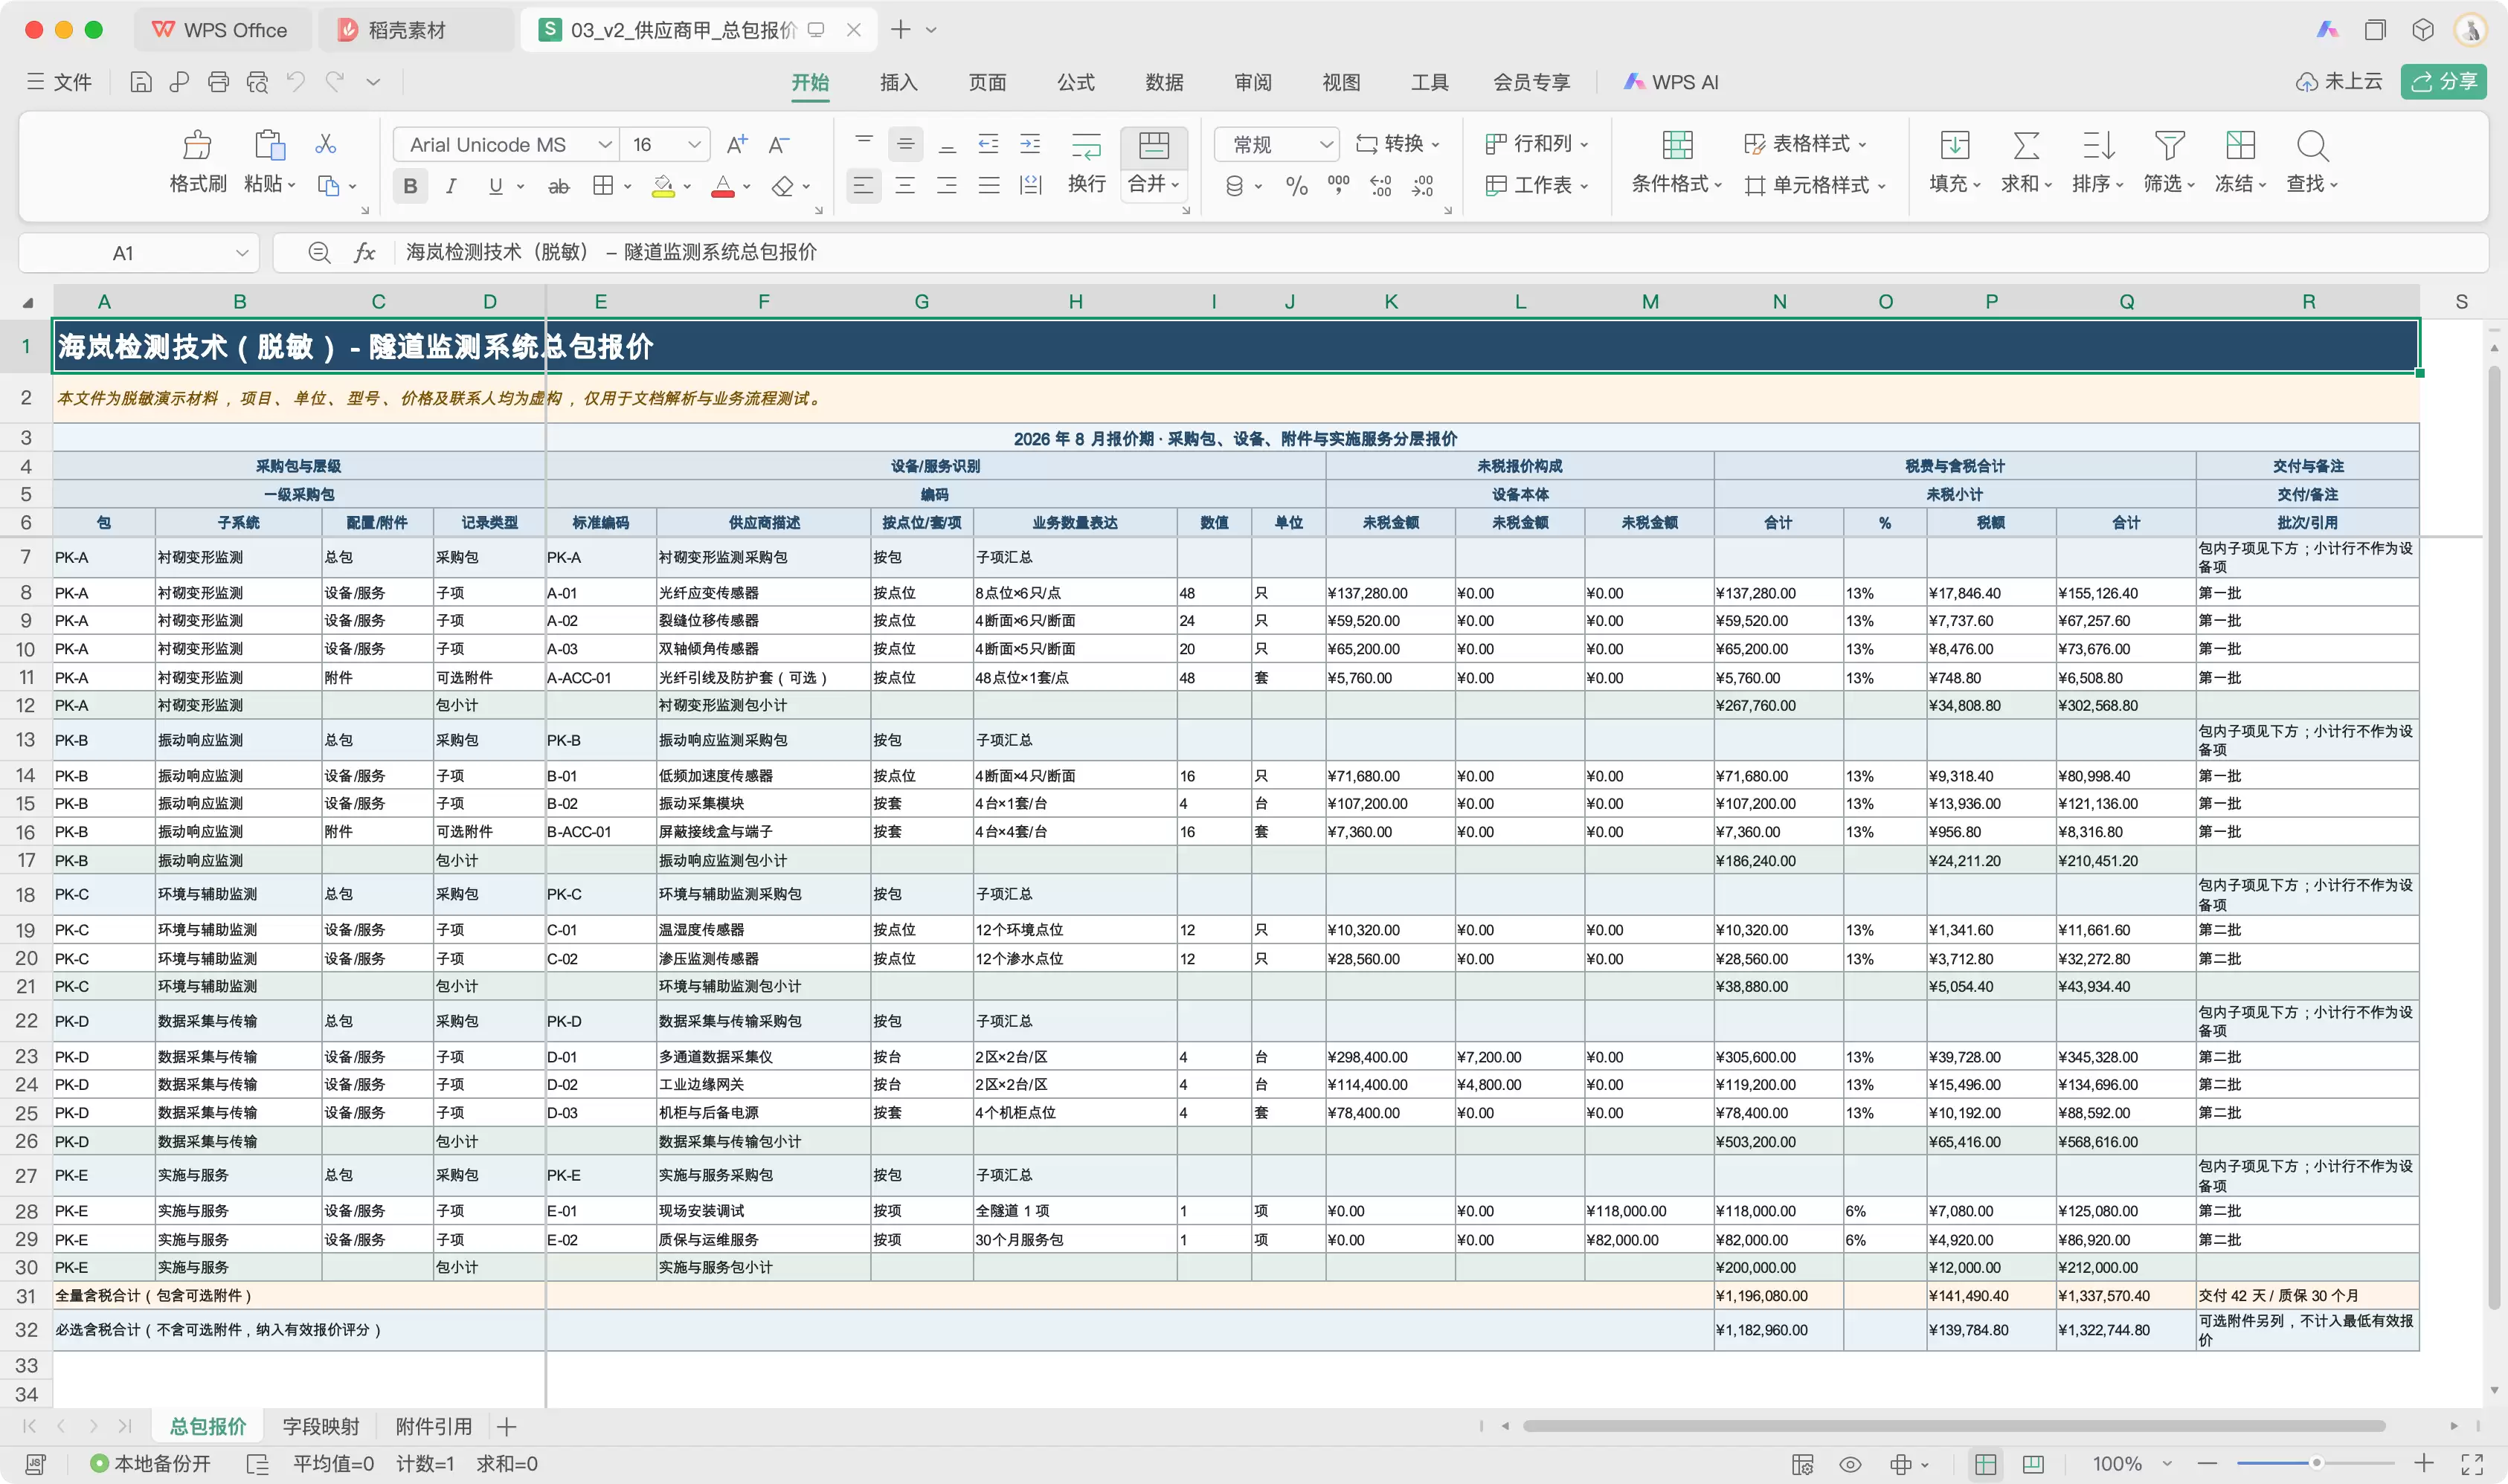
Task: Open the 文件 menu
Action: [59, 82]
